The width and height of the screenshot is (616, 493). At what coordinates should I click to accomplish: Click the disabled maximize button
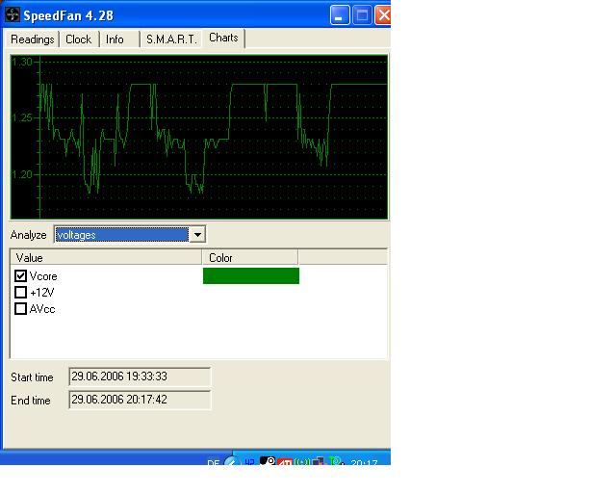point(362,15)
